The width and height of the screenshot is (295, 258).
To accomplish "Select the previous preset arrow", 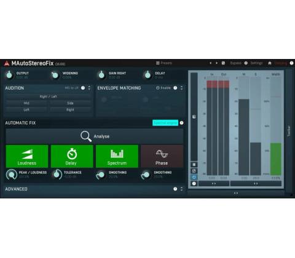I will (210, 63).
